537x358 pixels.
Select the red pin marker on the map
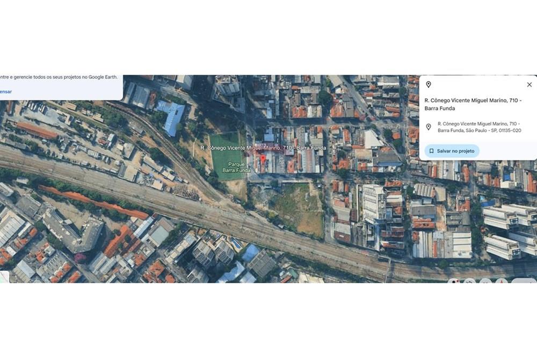(x=263, y=159)
